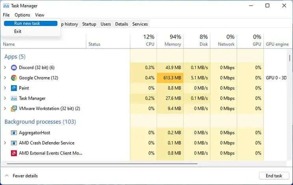Click Chrome's GPU 0 - 3D engine cell

276,78
